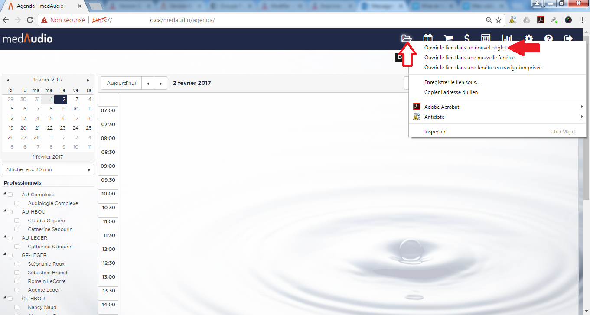Reload the page with browser refresh icon
The height and width of the screenshot is (315, 590).
(30, 20)
